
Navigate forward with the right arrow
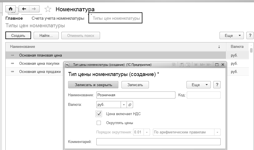coord(34,9)
